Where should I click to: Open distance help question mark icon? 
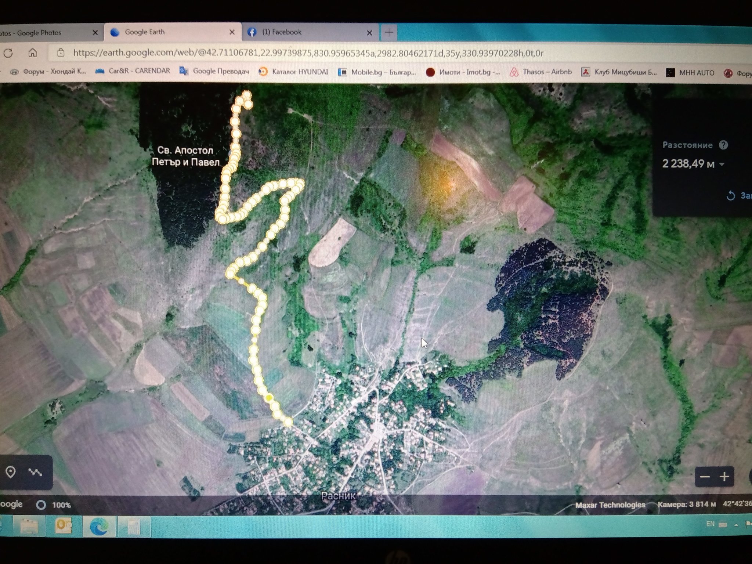[723, 145]
